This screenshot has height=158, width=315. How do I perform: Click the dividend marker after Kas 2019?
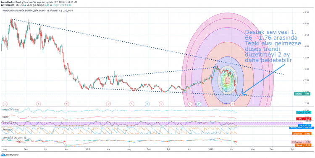coord(199,104)
